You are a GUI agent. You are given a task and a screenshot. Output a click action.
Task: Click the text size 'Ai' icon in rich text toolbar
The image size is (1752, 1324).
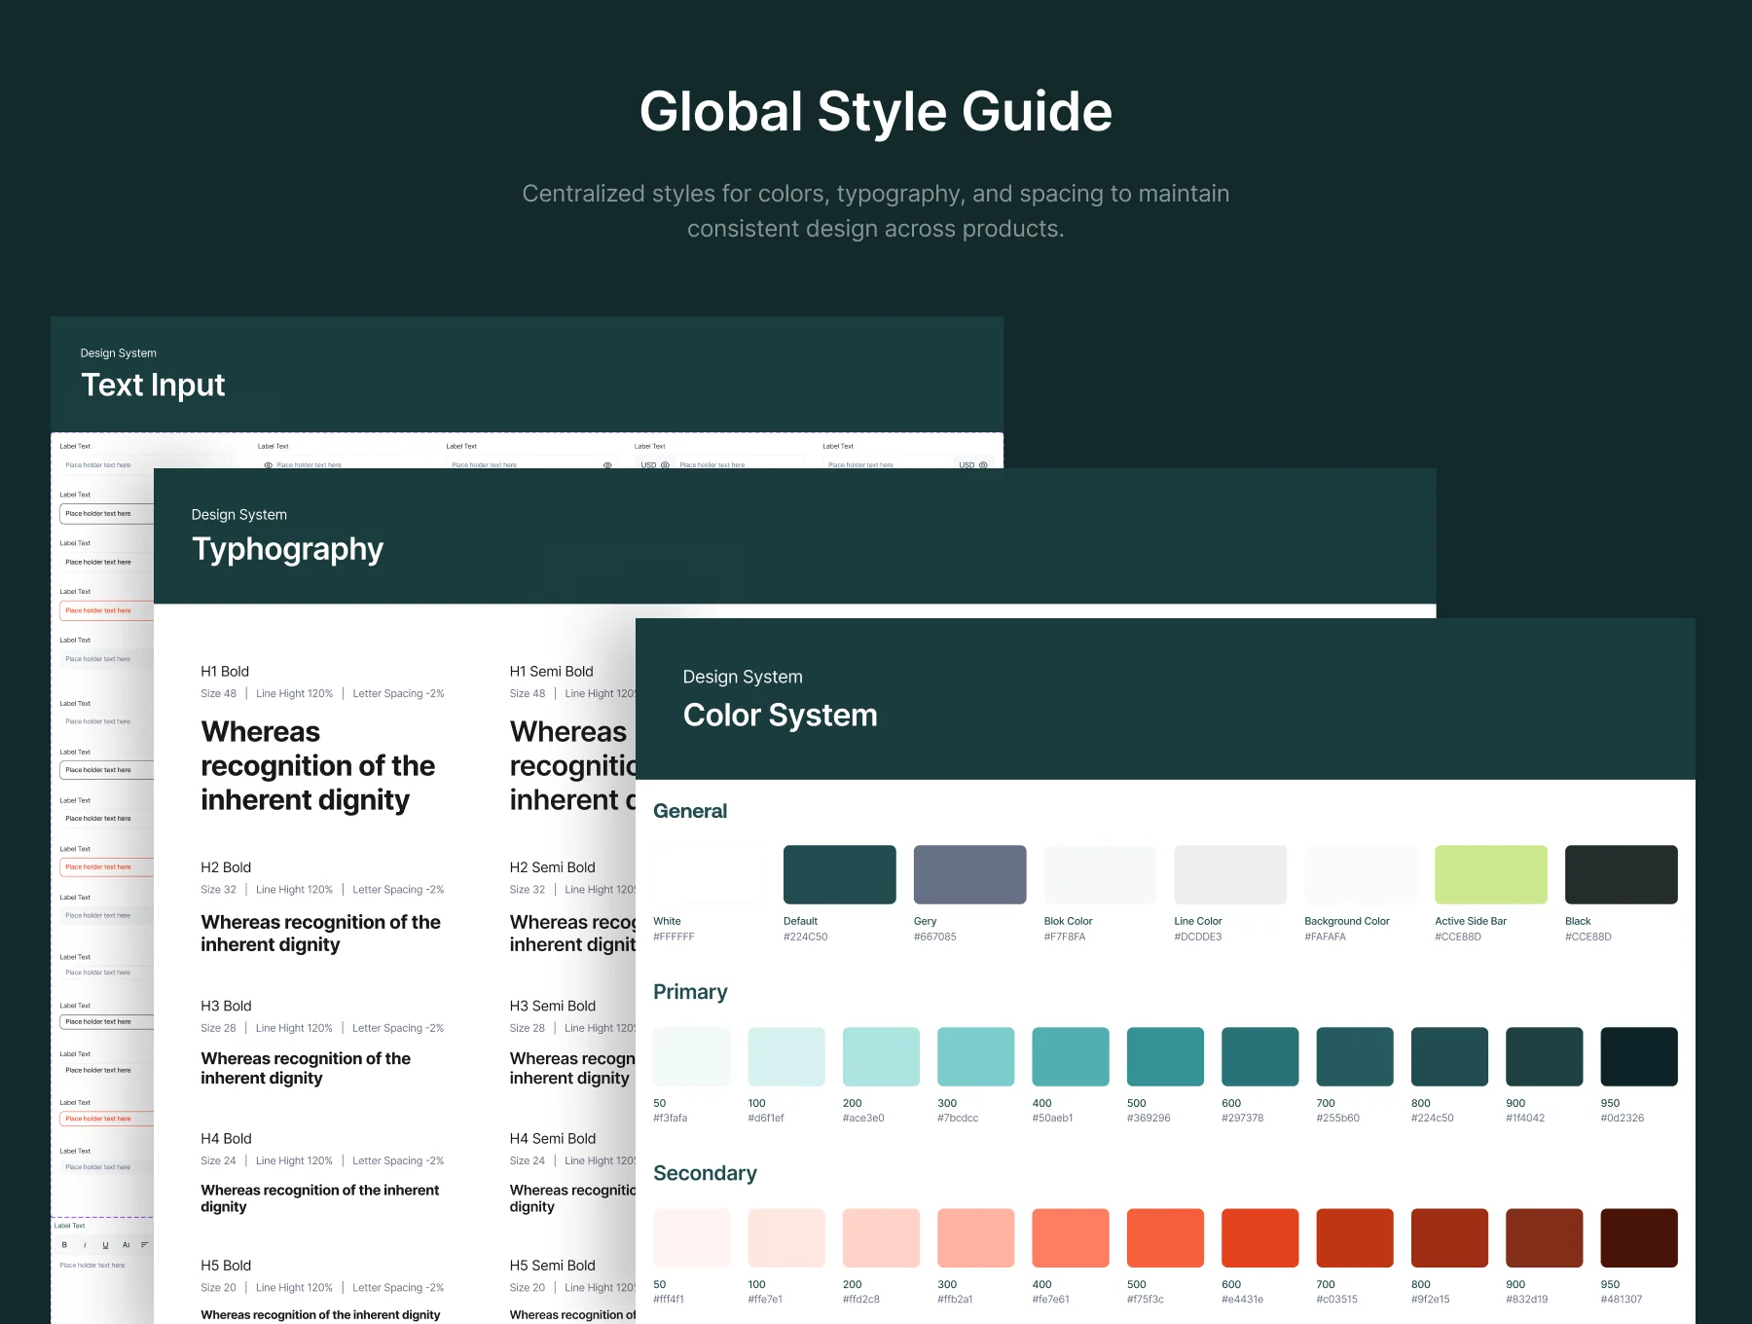[126, 1244]
